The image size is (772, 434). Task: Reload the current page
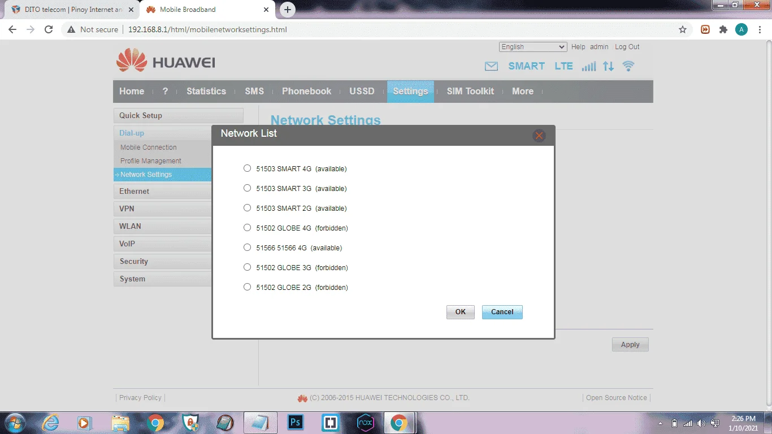click(x=49, y=29)
